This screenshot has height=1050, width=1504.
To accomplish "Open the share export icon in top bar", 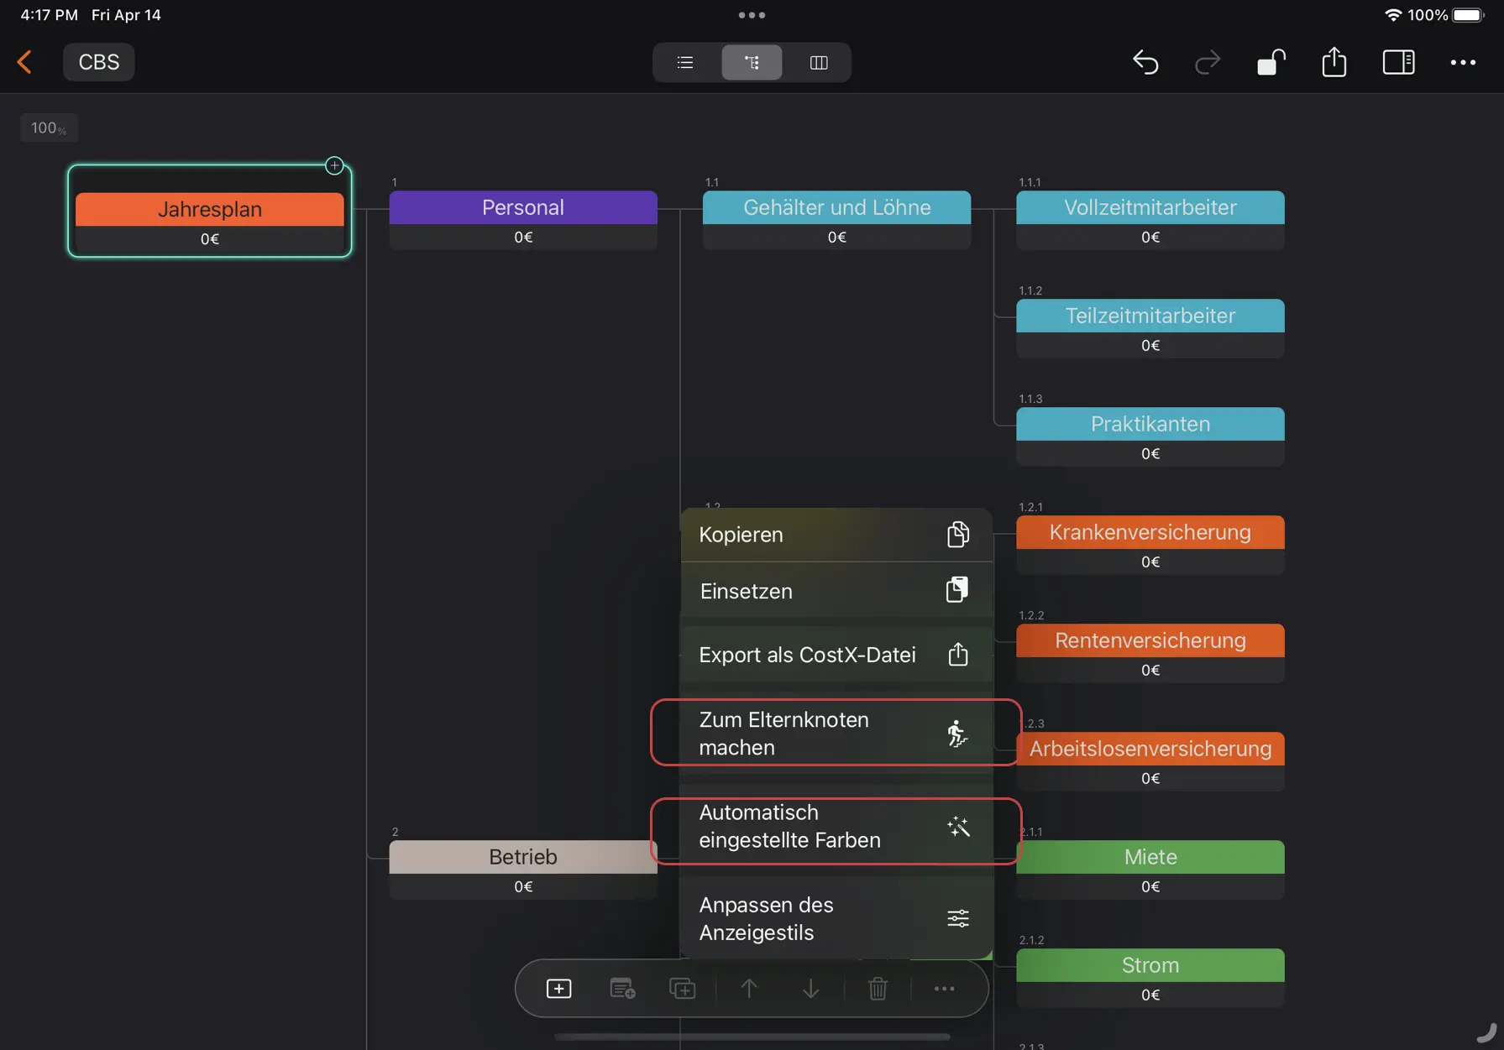I will (x=1334, y=62).
